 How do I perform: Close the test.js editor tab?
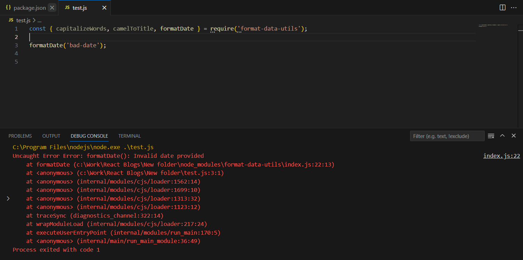coord(104,8)
